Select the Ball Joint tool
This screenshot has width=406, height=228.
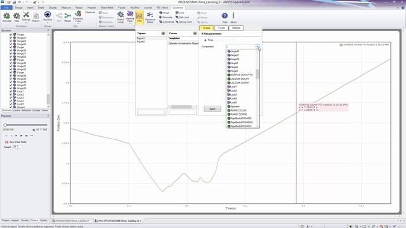tap(182, 17)
